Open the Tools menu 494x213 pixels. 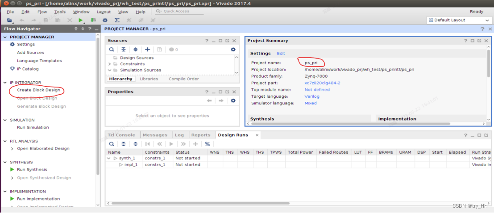click(60, 12)
